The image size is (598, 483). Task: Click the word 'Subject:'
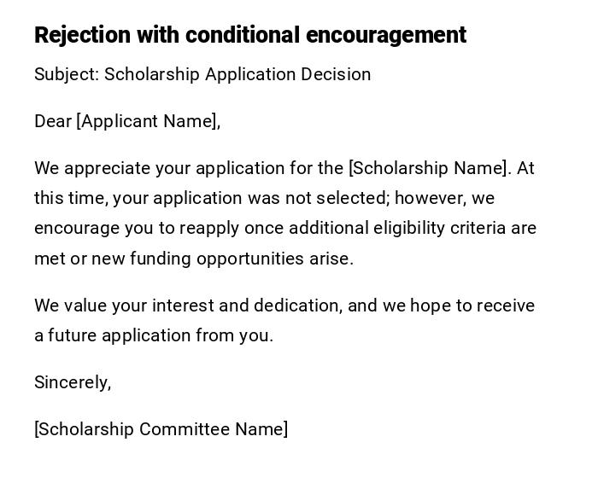(67, 74)
